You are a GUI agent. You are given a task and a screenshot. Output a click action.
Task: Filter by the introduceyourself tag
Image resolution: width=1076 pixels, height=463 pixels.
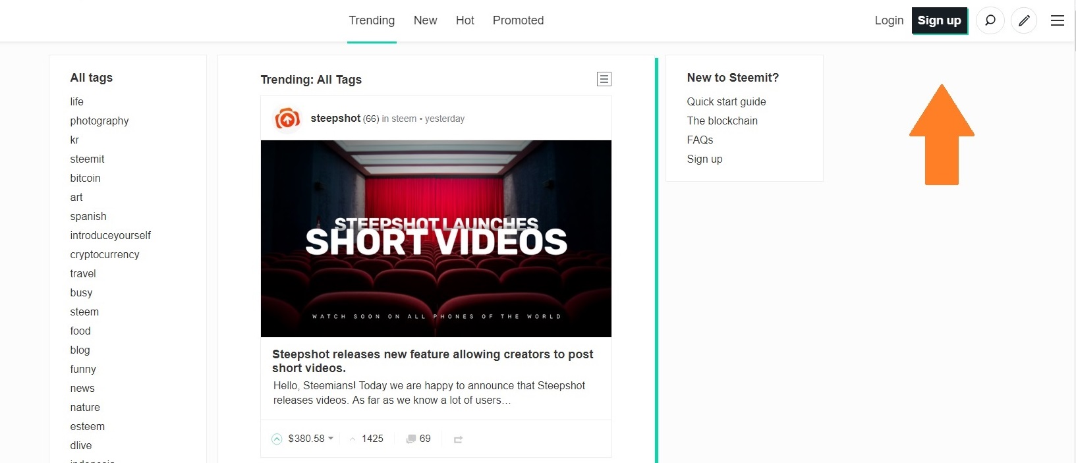(110, 235)
